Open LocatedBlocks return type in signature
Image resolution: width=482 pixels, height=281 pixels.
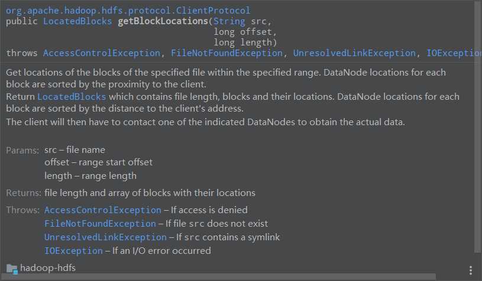77,21
